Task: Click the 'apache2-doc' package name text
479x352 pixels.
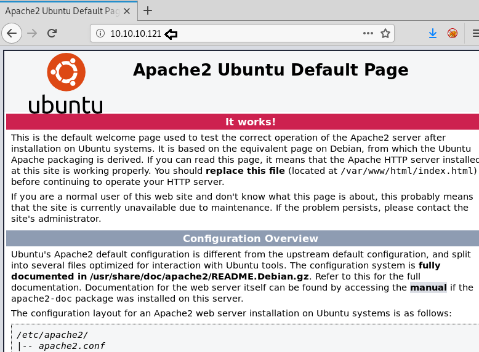Action: click(42, 299)
